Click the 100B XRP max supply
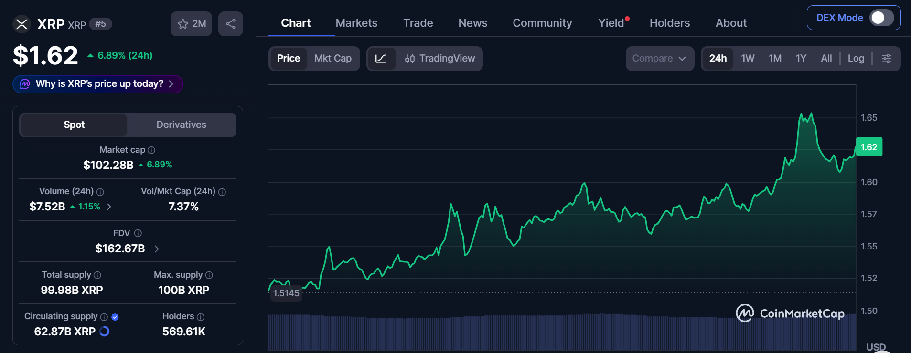This screenshot has width=911, height=353. tap(183, 290)
